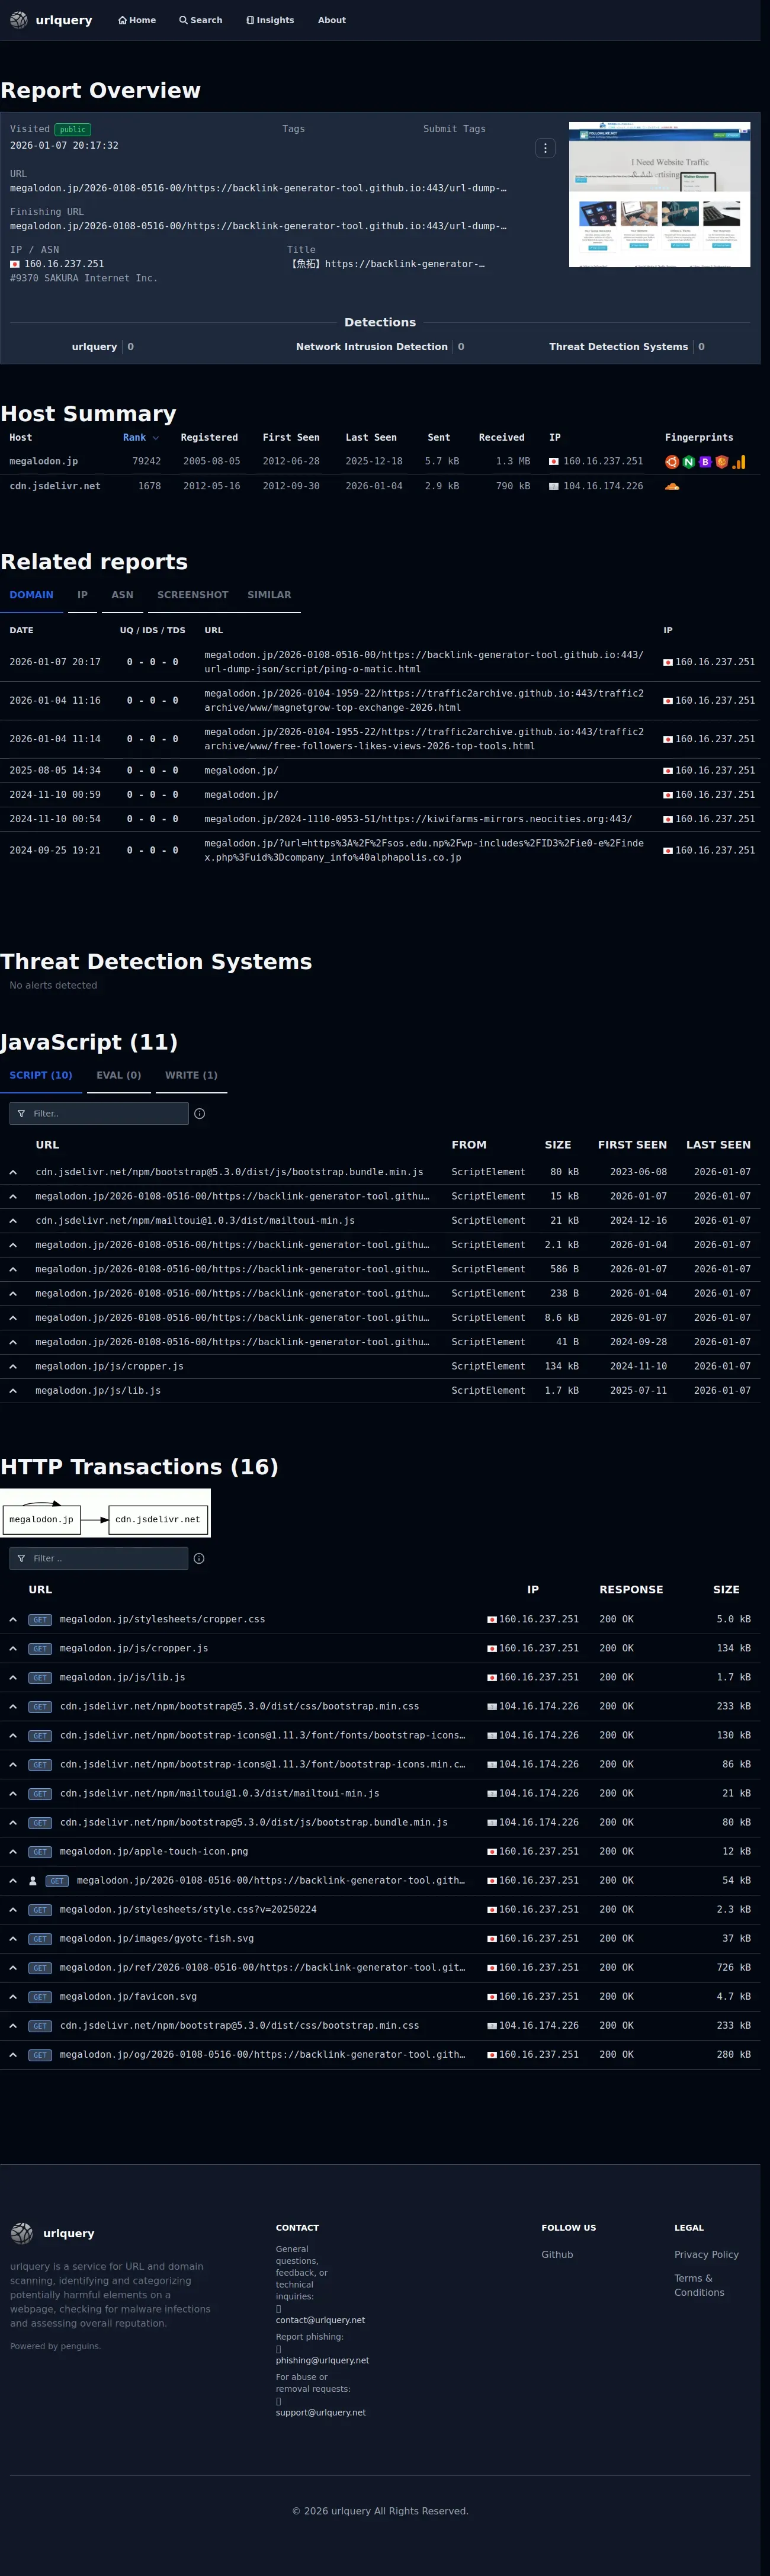Open the About navigation item
The height and width of the screenshot is (2576, 770).
(x=332, y=20)
